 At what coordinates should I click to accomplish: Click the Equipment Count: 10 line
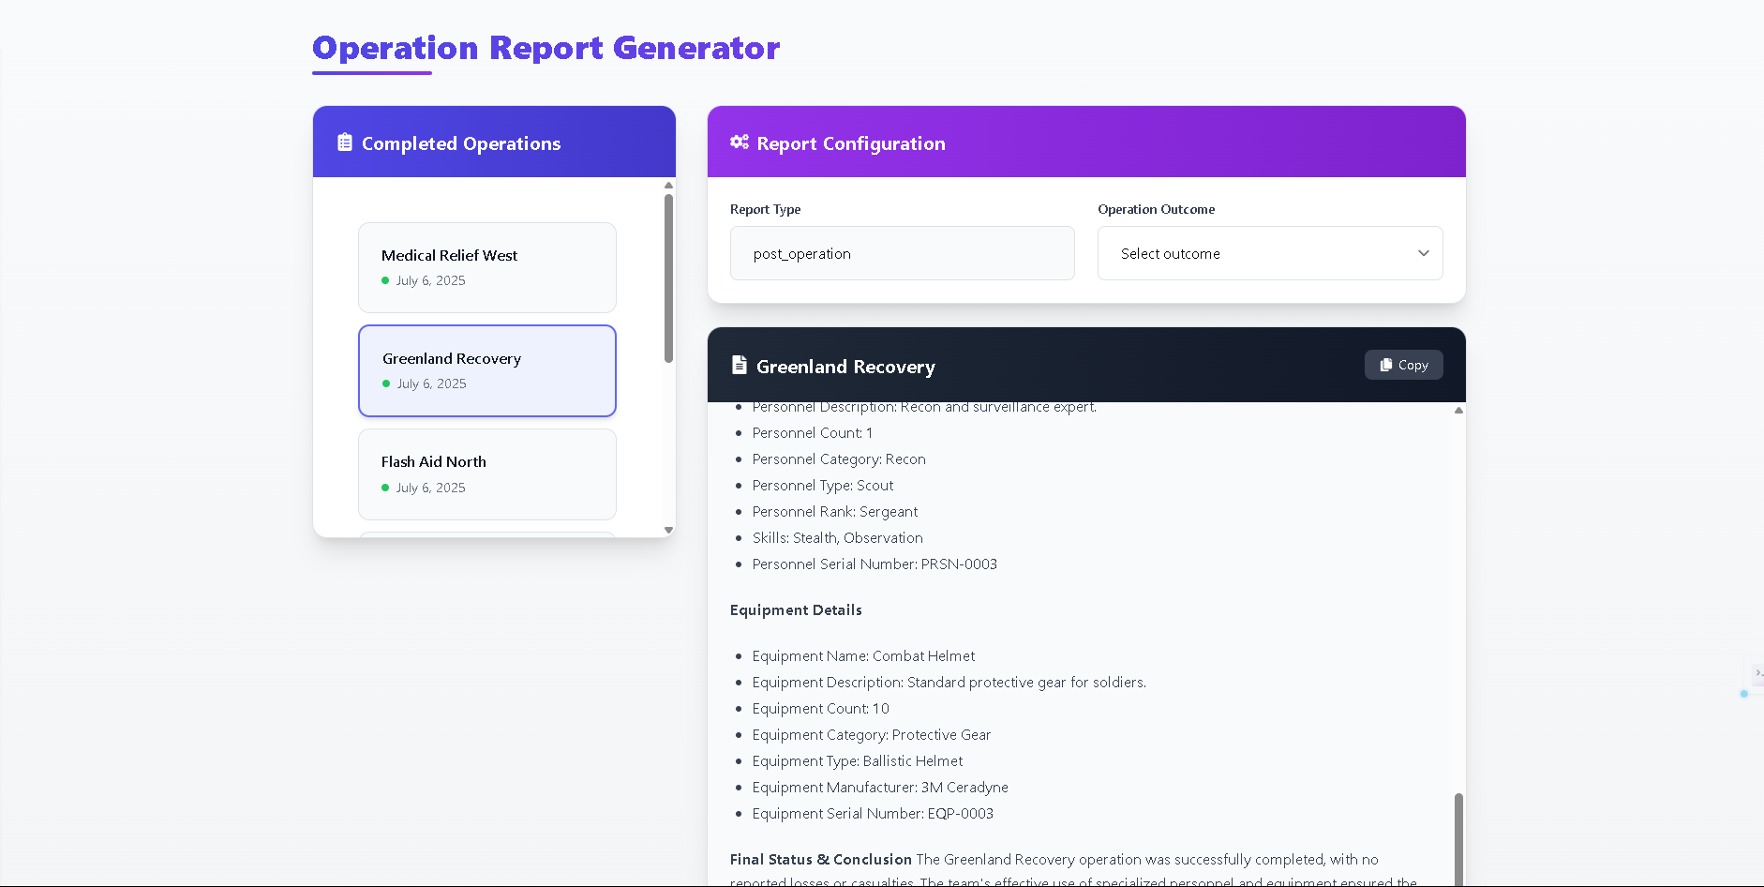(820, 708)
